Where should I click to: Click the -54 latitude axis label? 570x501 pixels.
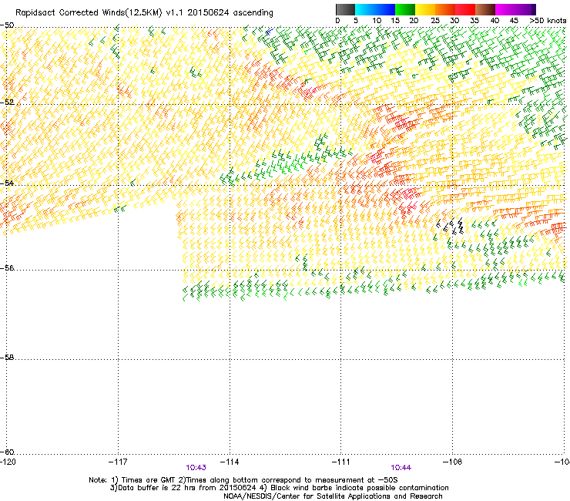coord(7,183)
